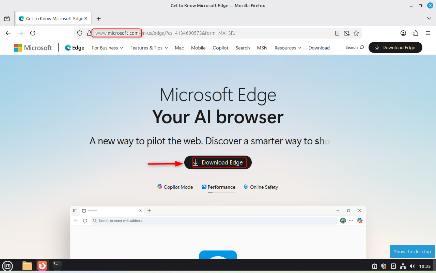Viewport: 436px width, 273px height.
Task: Take a screenshot using the address bar icon
Action: [x=346, y=33]
